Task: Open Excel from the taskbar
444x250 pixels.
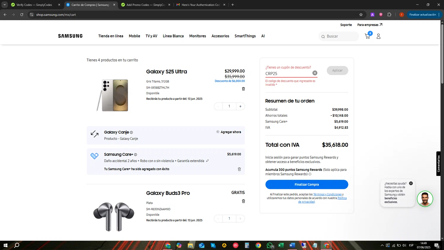Action: click(x=281, y=245)
